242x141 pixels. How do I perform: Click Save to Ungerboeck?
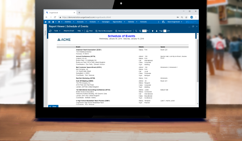(x=124, y=31)
